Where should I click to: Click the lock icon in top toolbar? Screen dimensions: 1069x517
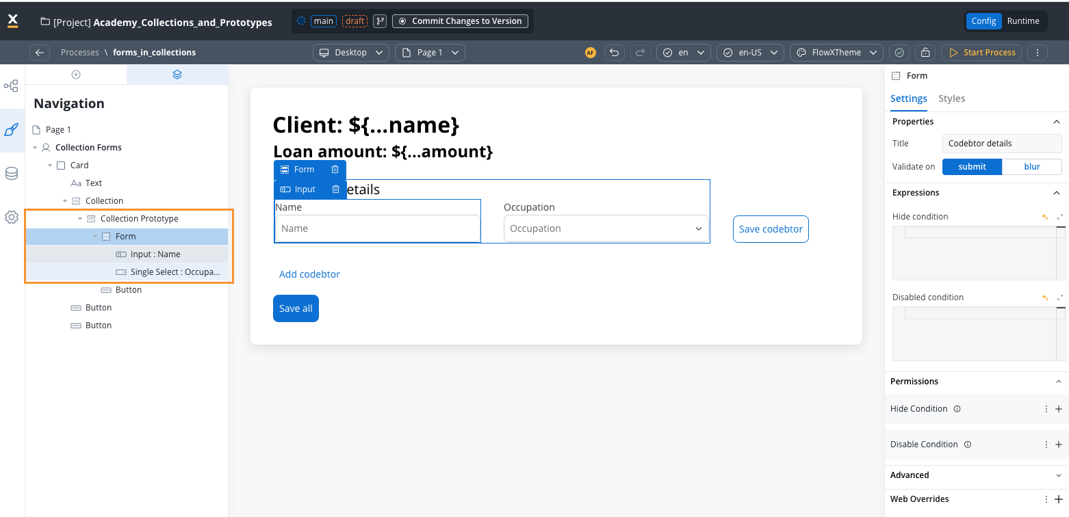click(925, 53)
